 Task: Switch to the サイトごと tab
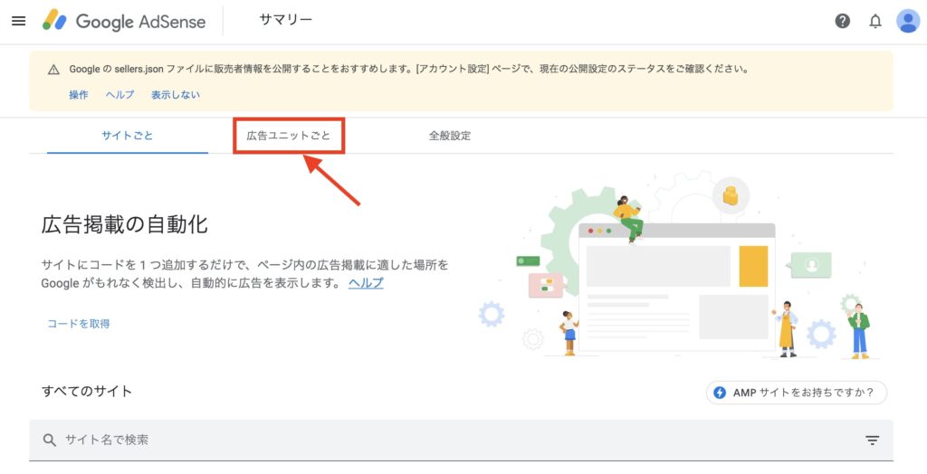[127, 136]
